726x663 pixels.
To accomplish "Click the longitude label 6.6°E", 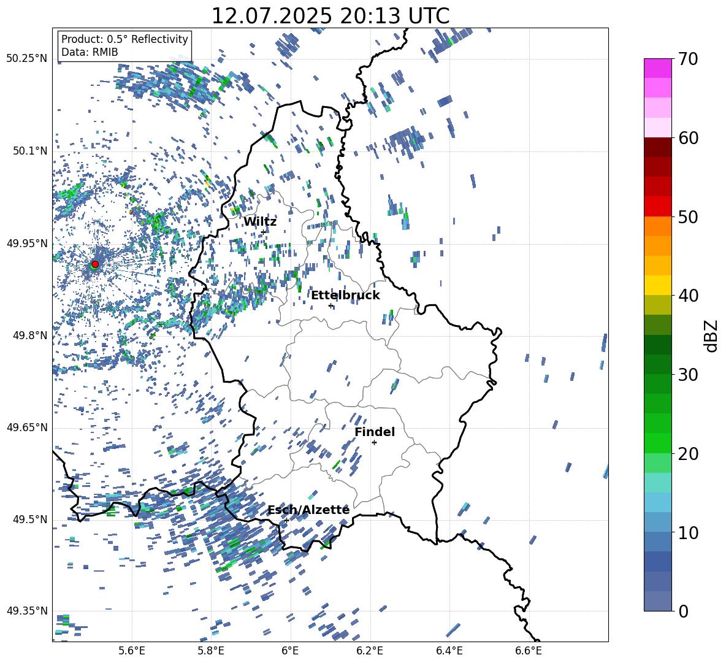I will click(x=529, y=651).
